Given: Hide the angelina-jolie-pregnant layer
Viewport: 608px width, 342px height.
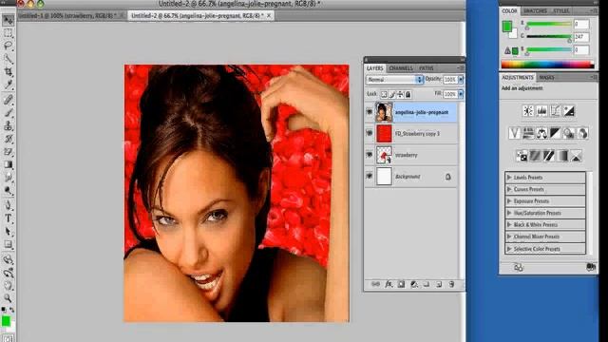Looking at the screenshot, I should click(x=370, y=112).
